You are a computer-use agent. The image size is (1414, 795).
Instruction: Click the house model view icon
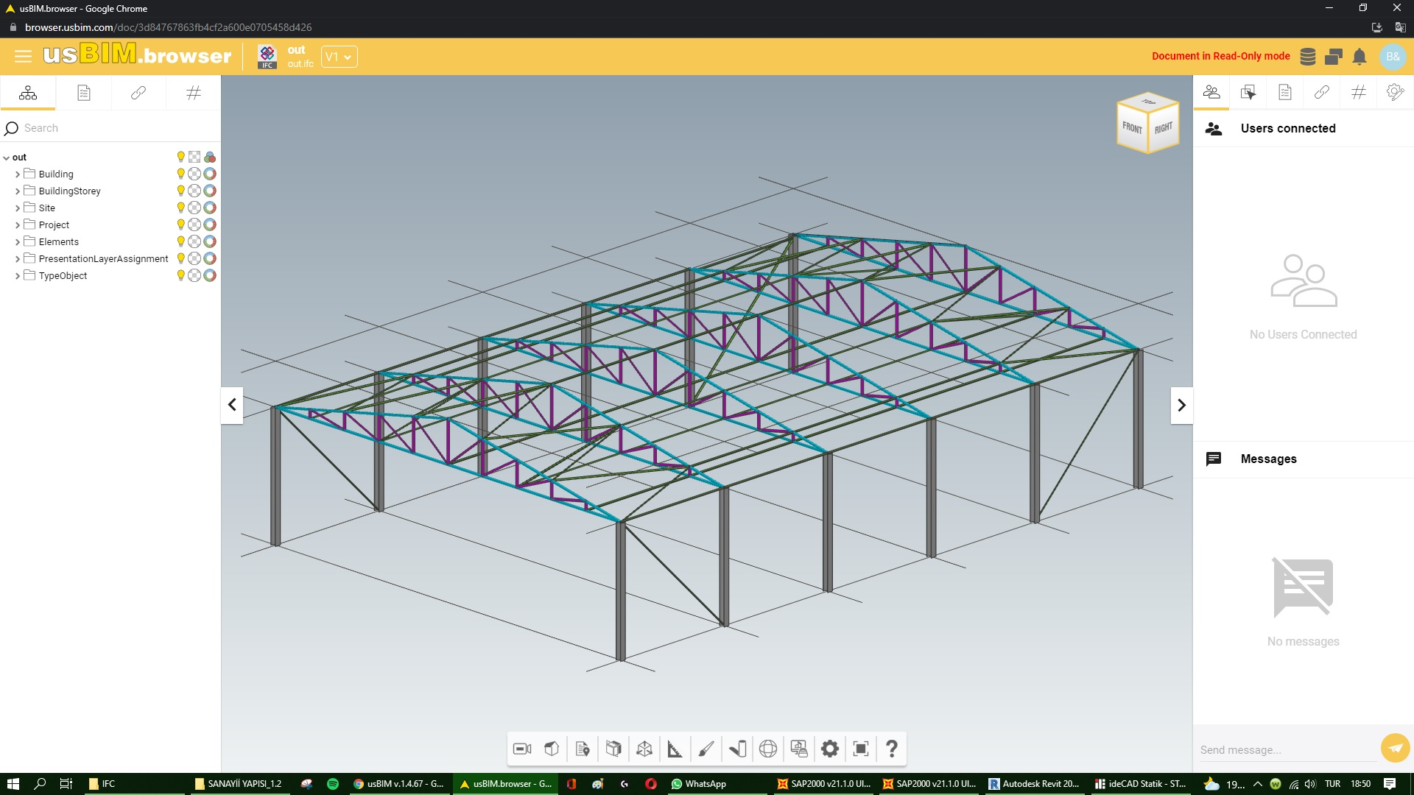(x=552, y=749)
